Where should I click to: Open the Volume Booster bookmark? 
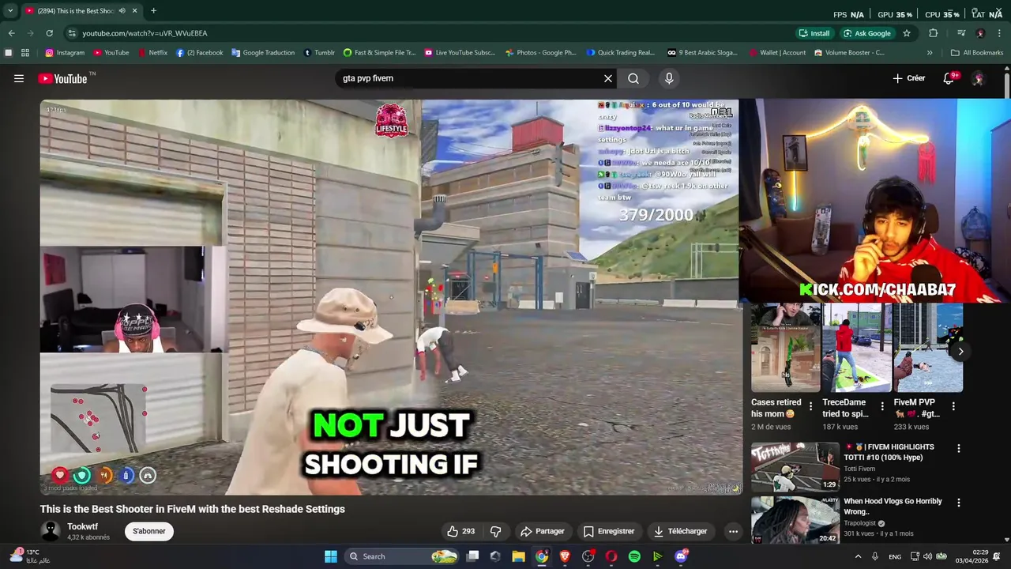pos(849,53)
